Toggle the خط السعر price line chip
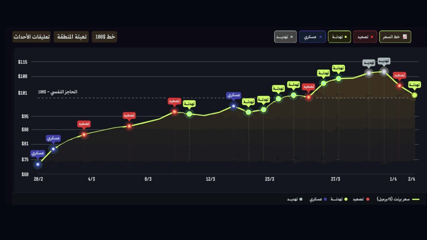427x240 pixels. [395, 37]
